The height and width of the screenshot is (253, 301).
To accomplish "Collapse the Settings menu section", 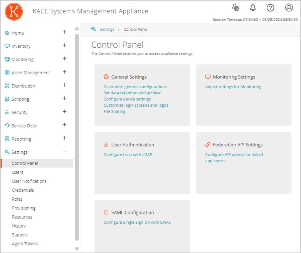I will 65,151.
